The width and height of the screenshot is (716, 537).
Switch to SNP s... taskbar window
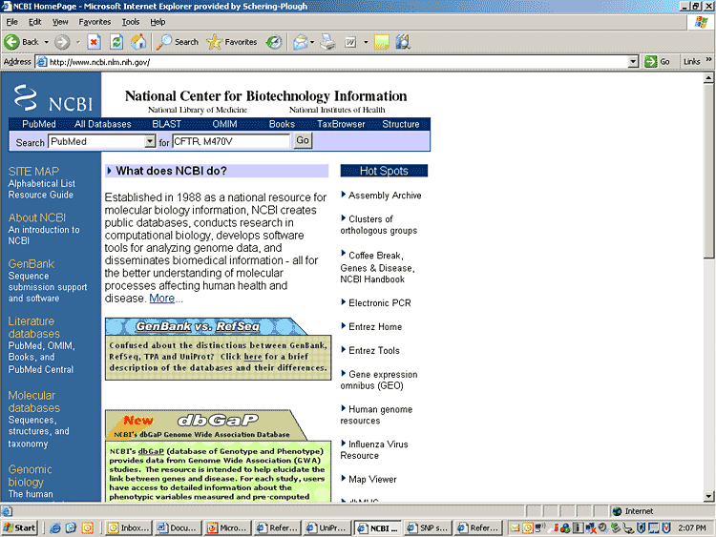(x=429, y=527)
